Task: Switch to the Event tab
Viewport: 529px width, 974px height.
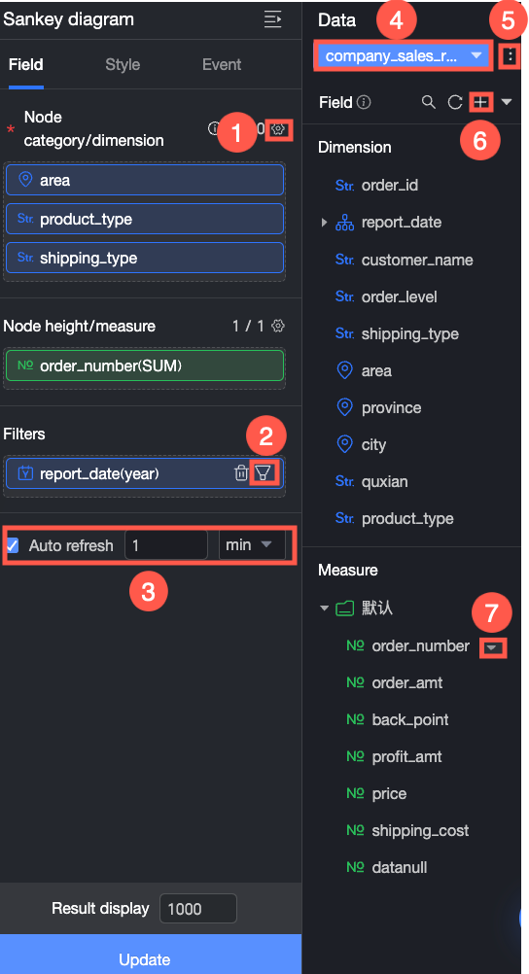Action: coord(222,64)
